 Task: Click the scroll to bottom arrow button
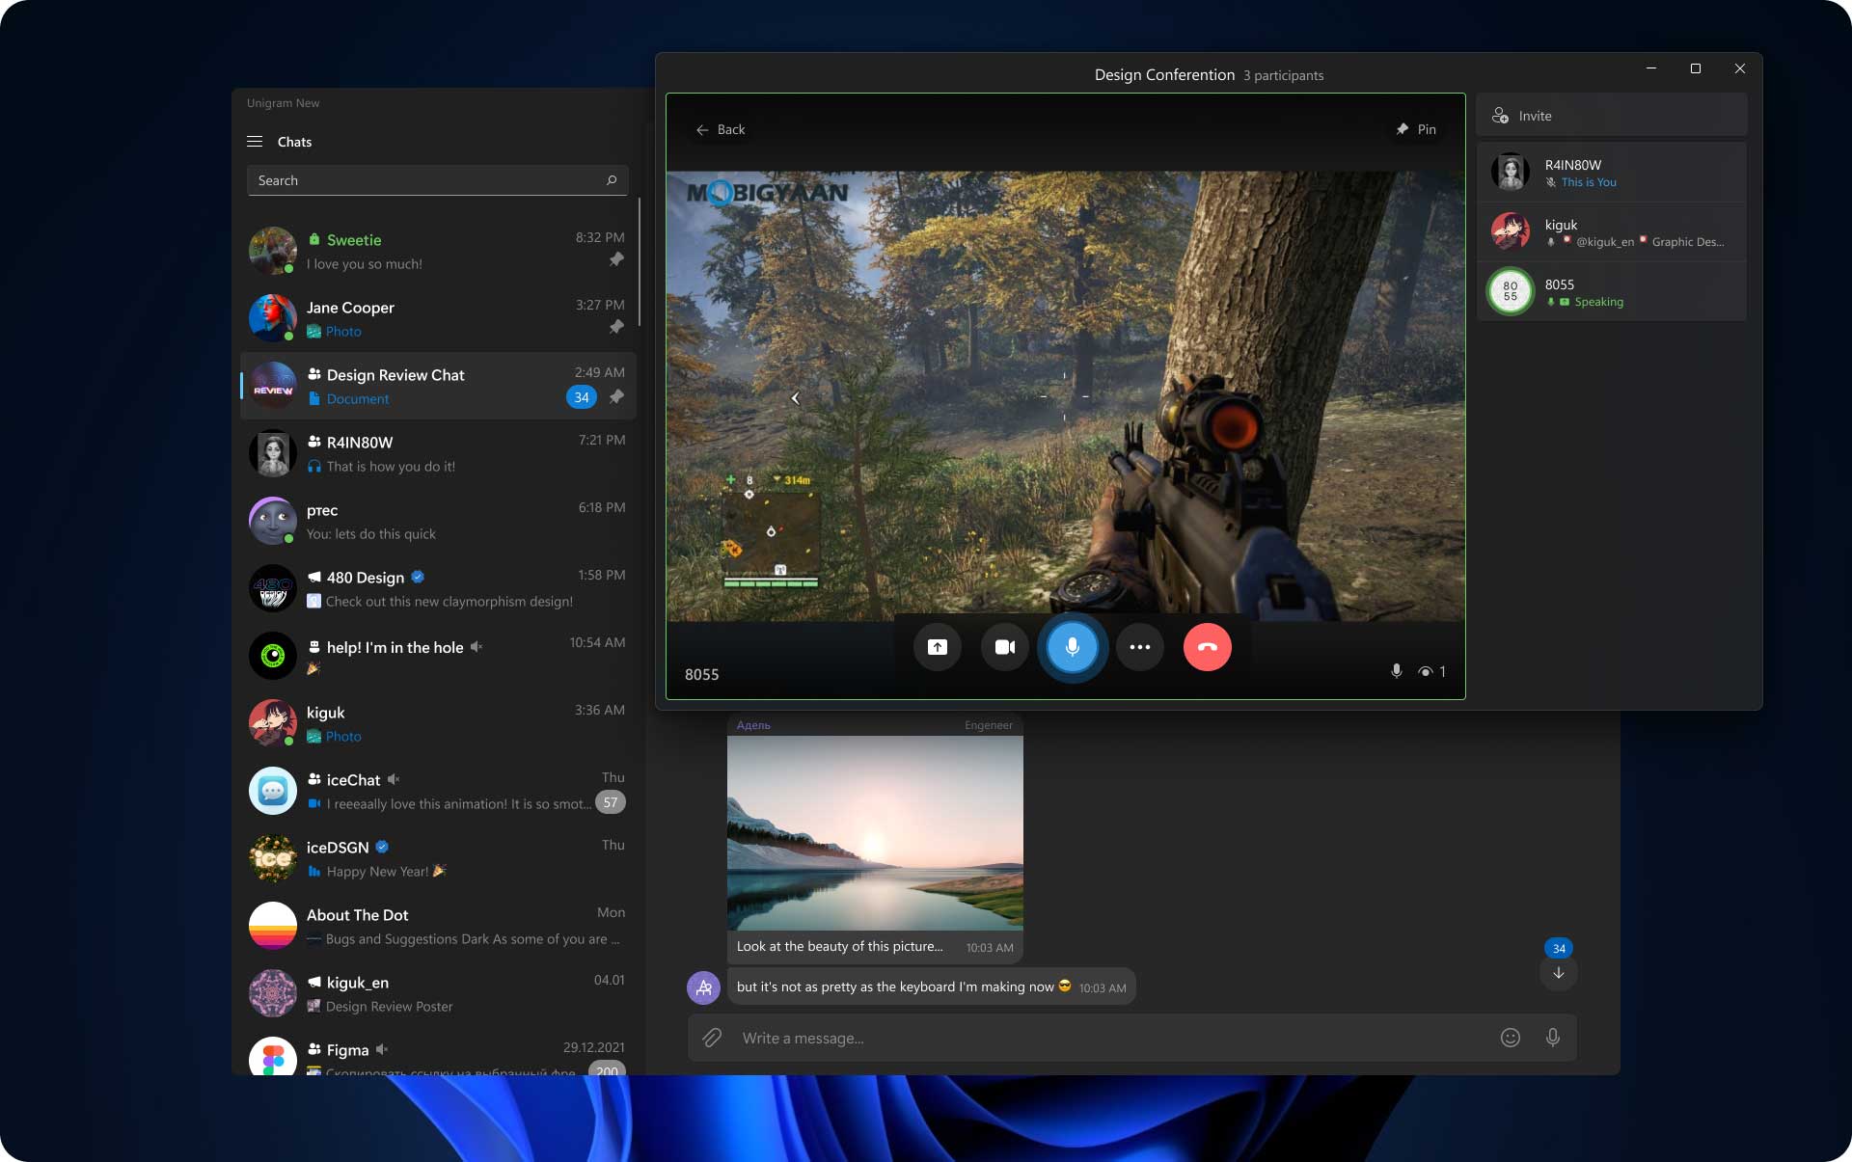tap(1559, 973)
